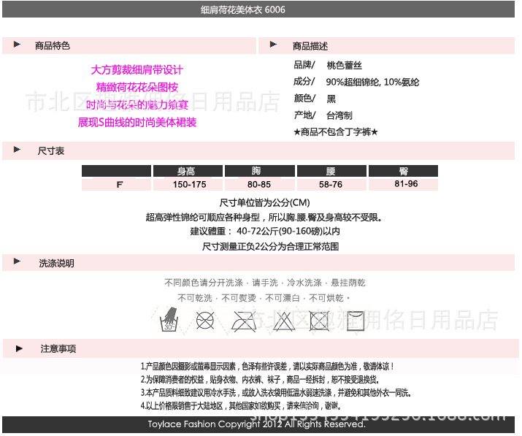The width and height of the screenshot is (522, 436).
Task: Click the title 细肩荷花美体衣 6006
Action: pyautogui.click(x=243, y=9)
